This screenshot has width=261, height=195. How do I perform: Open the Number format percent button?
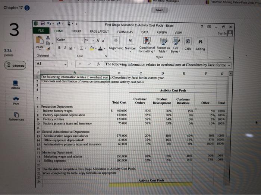tap(130, 44)
